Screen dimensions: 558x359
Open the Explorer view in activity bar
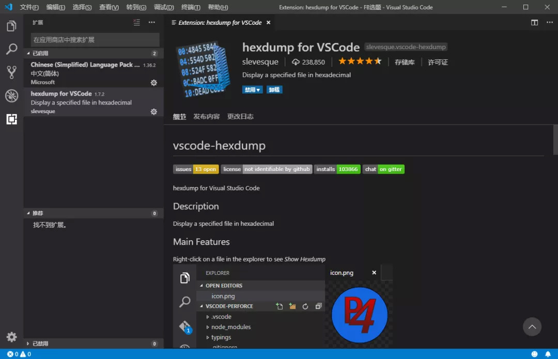[x=11, y=26]
